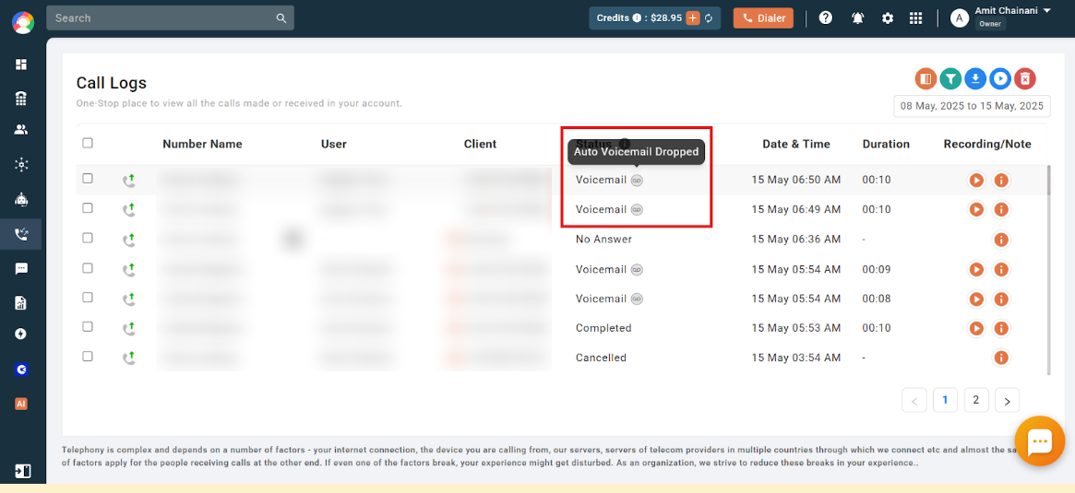1075x493 pixels.
Task: Open the blue C icon in sidebar
Action: pos(21,370)
